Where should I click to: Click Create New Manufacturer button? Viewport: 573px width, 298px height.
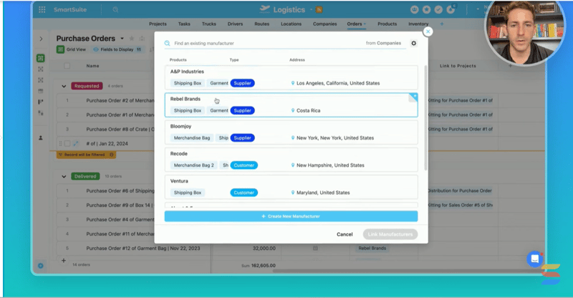291,216
